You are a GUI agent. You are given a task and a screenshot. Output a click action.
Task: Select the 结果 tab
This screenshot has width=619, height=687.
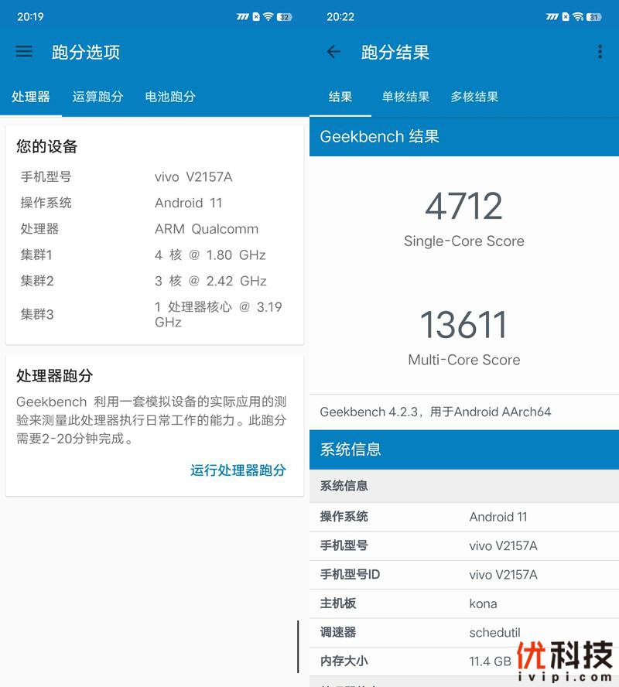[x=340, y=97]
